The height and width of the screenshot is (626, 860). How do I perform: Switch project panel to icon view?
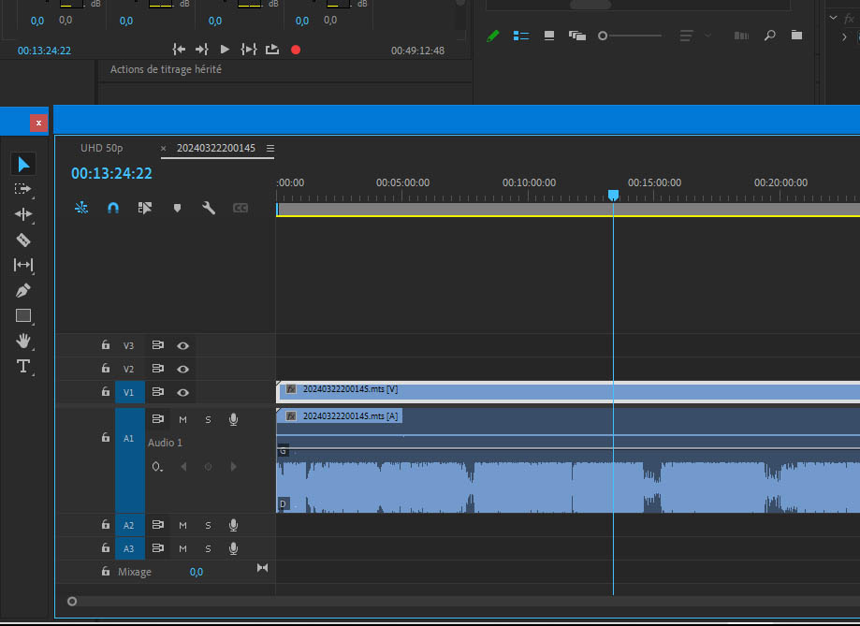click(549, 36)
